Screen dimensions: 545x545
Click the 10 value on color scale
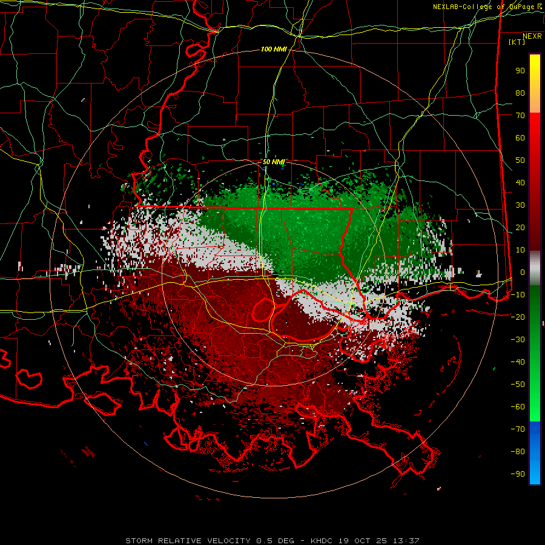click(x=520, y=250)
